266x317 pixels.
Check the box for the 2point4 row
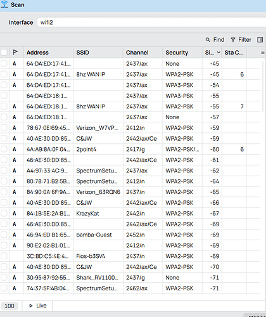tap(4, 149)
